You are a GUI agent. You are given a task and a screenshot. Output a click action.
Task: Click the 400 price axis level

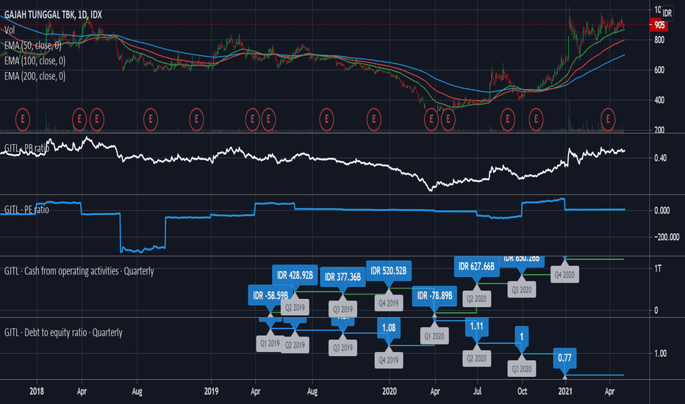[659, 101]
